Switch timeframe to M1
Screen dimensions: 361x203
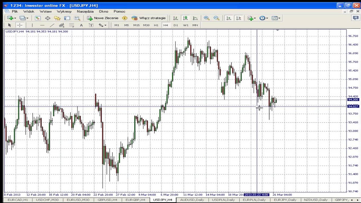(x=117, y=25)
